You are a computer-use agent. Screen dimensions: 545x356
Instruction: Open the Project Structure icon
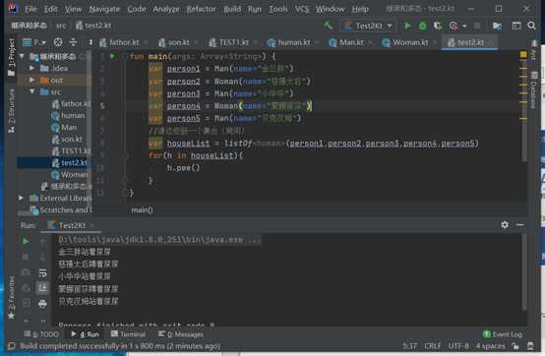point(497,26)
